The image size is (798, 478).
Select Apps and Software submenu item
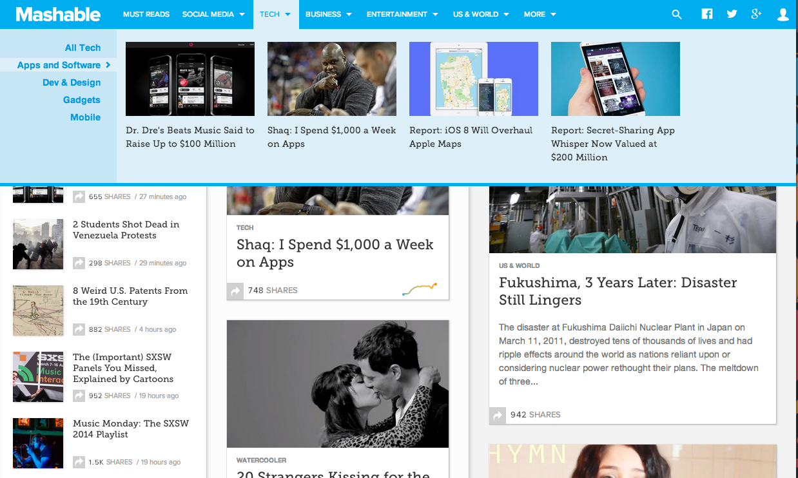coord(59,65)
